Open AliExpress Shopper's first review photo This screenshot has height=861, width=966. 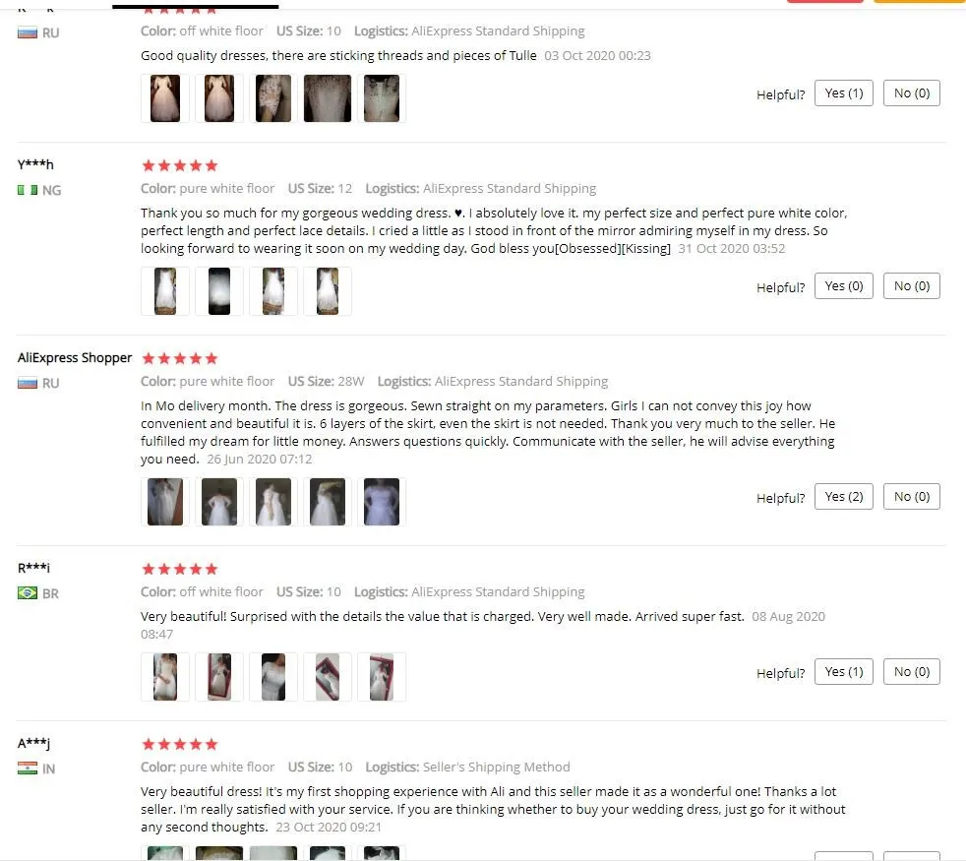165,502
